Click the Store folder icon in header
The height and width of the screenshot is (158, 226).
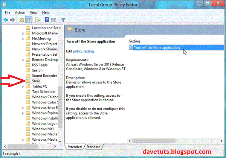pyautogui.click(x=70, y=29)
